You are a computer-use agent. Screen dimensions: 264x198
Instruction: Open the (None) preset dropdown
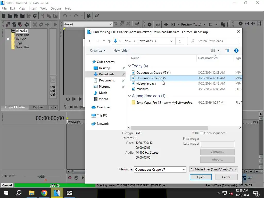tap(88, 24)
